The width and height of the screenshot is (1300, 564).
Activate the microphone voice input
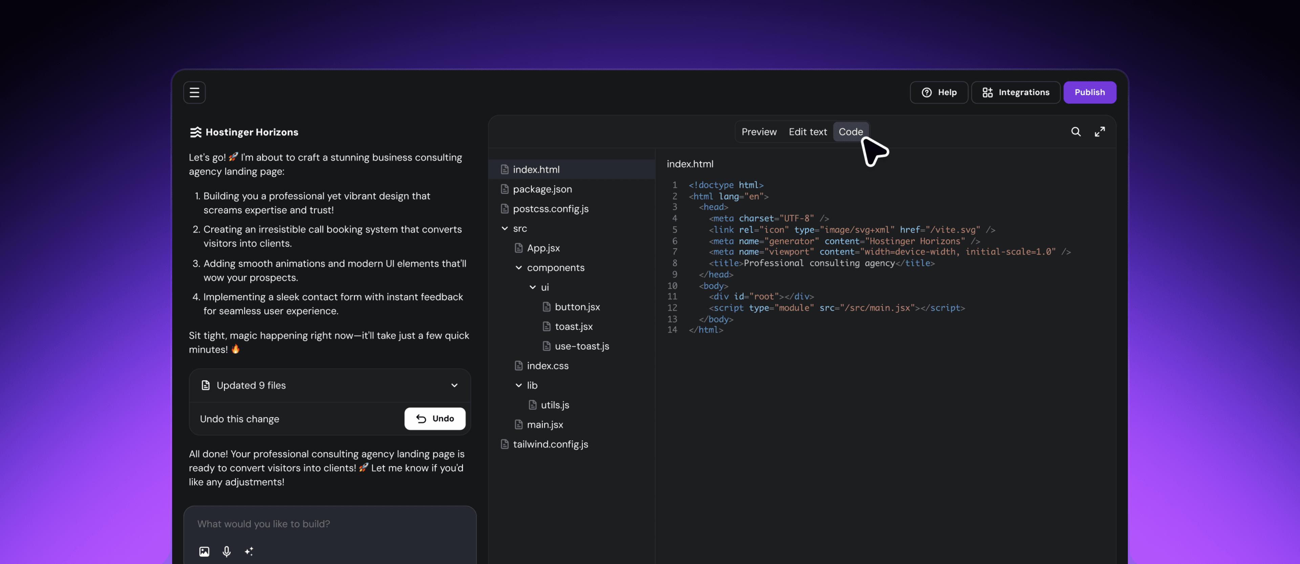pyautogui.click(x=226, y=551)
